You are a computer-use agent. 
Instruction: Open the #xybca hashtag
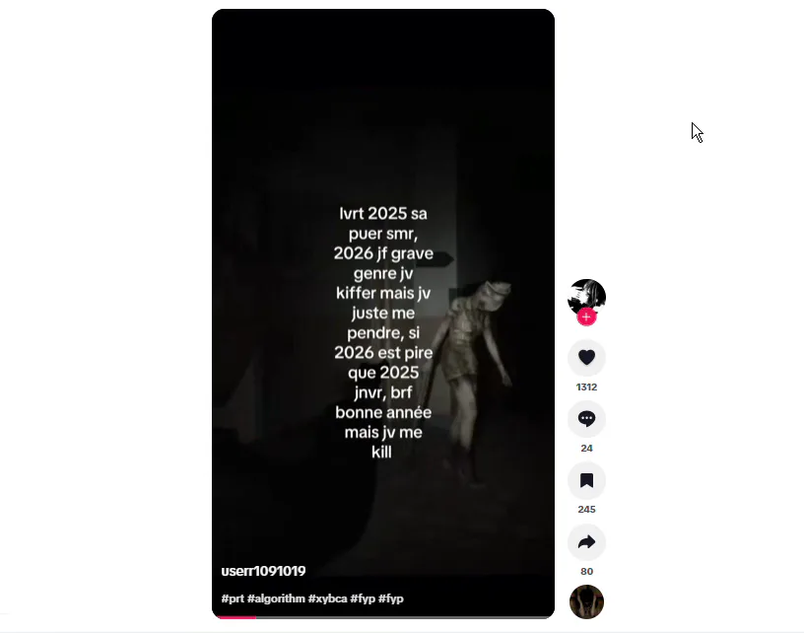pyautogui.click(x=327, y=598)
